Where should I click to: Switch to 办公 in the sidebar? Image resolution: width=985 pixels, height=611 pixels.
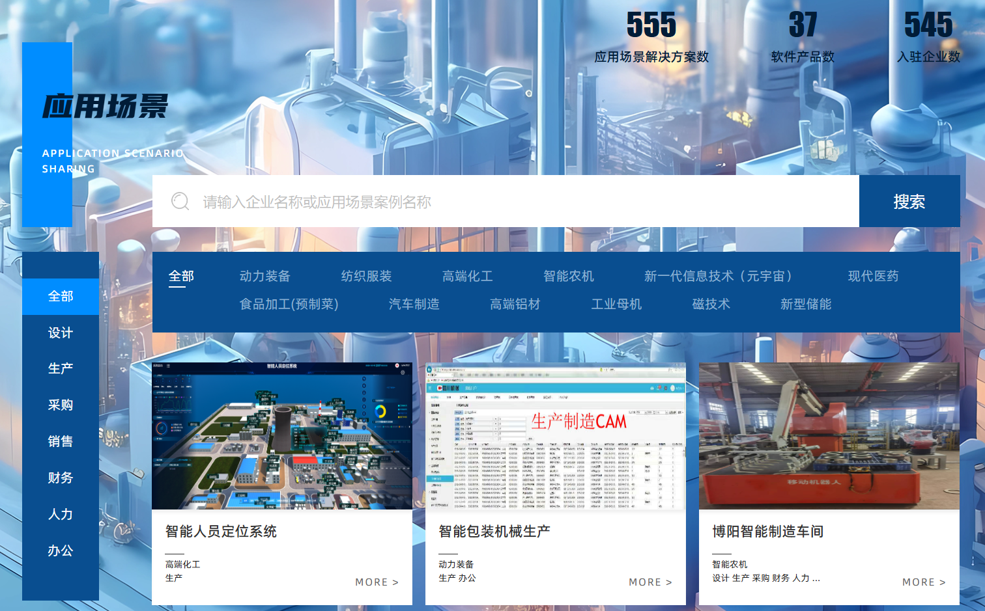61,550
